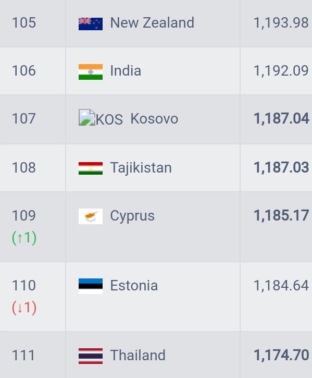Click the Tajikistan flag icon

pos(90,168)
